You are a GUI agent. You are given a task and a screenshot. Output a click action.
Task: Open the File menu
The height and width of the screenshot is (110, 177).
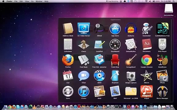tap(16, 1)
